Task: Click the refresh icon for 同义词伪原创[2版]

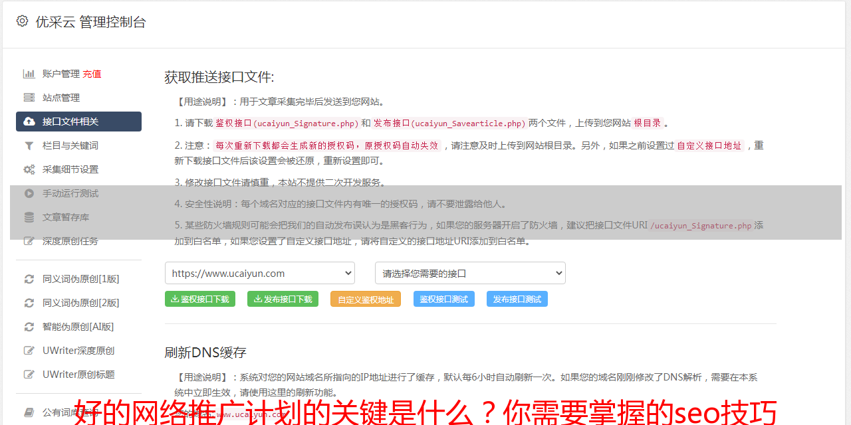Action: click(x=29, y=303)
